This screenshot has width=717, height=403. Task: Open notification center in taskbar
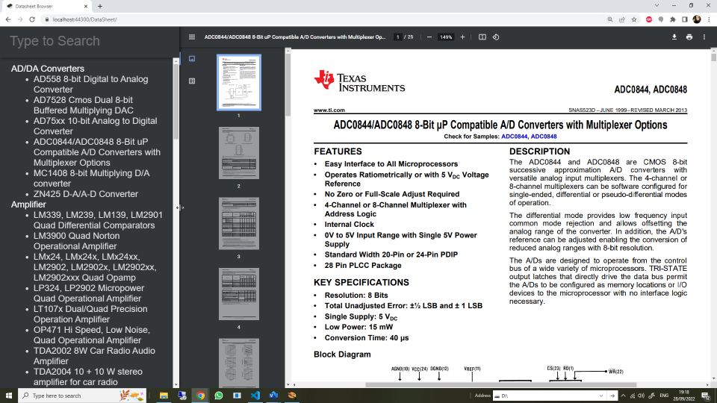[706, 396]
